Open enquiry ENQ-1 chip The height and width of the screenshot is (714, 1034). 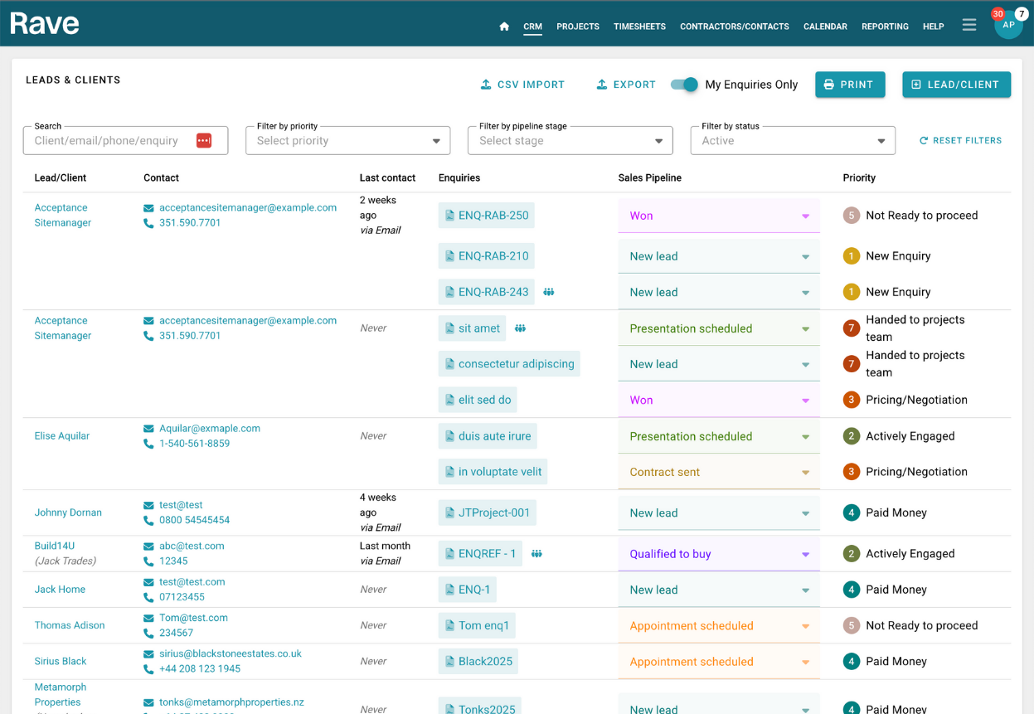click(468, 590)
